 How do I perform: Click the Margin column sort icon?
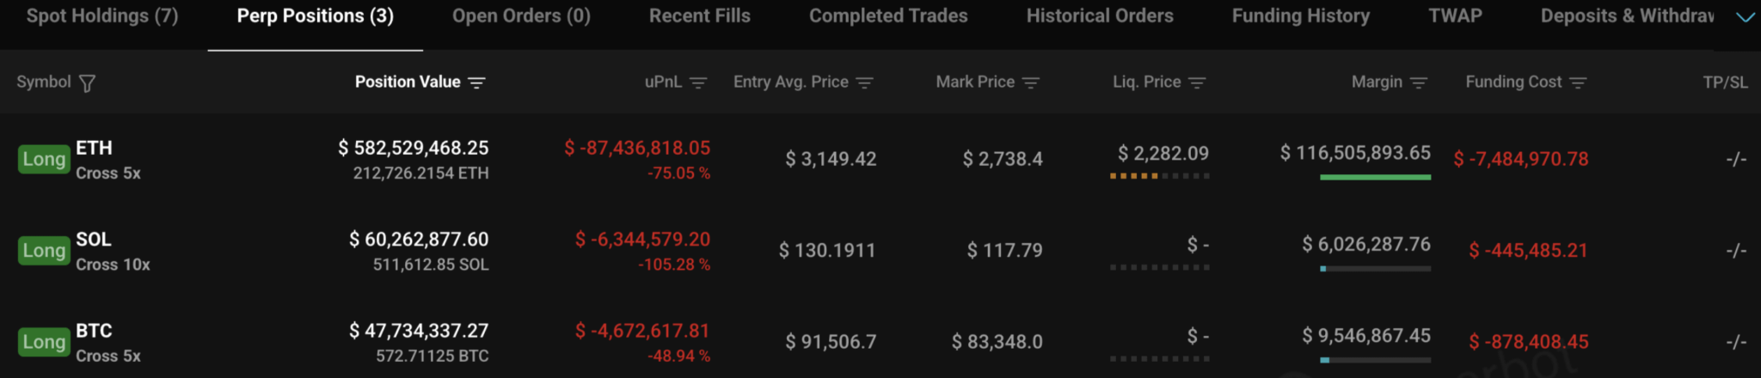click(x=1419, y=82)
